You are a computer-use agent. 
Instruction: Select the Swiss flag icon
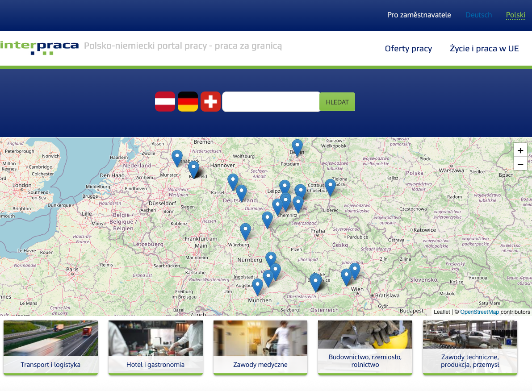pyautogui.click(x=210, y=101)
